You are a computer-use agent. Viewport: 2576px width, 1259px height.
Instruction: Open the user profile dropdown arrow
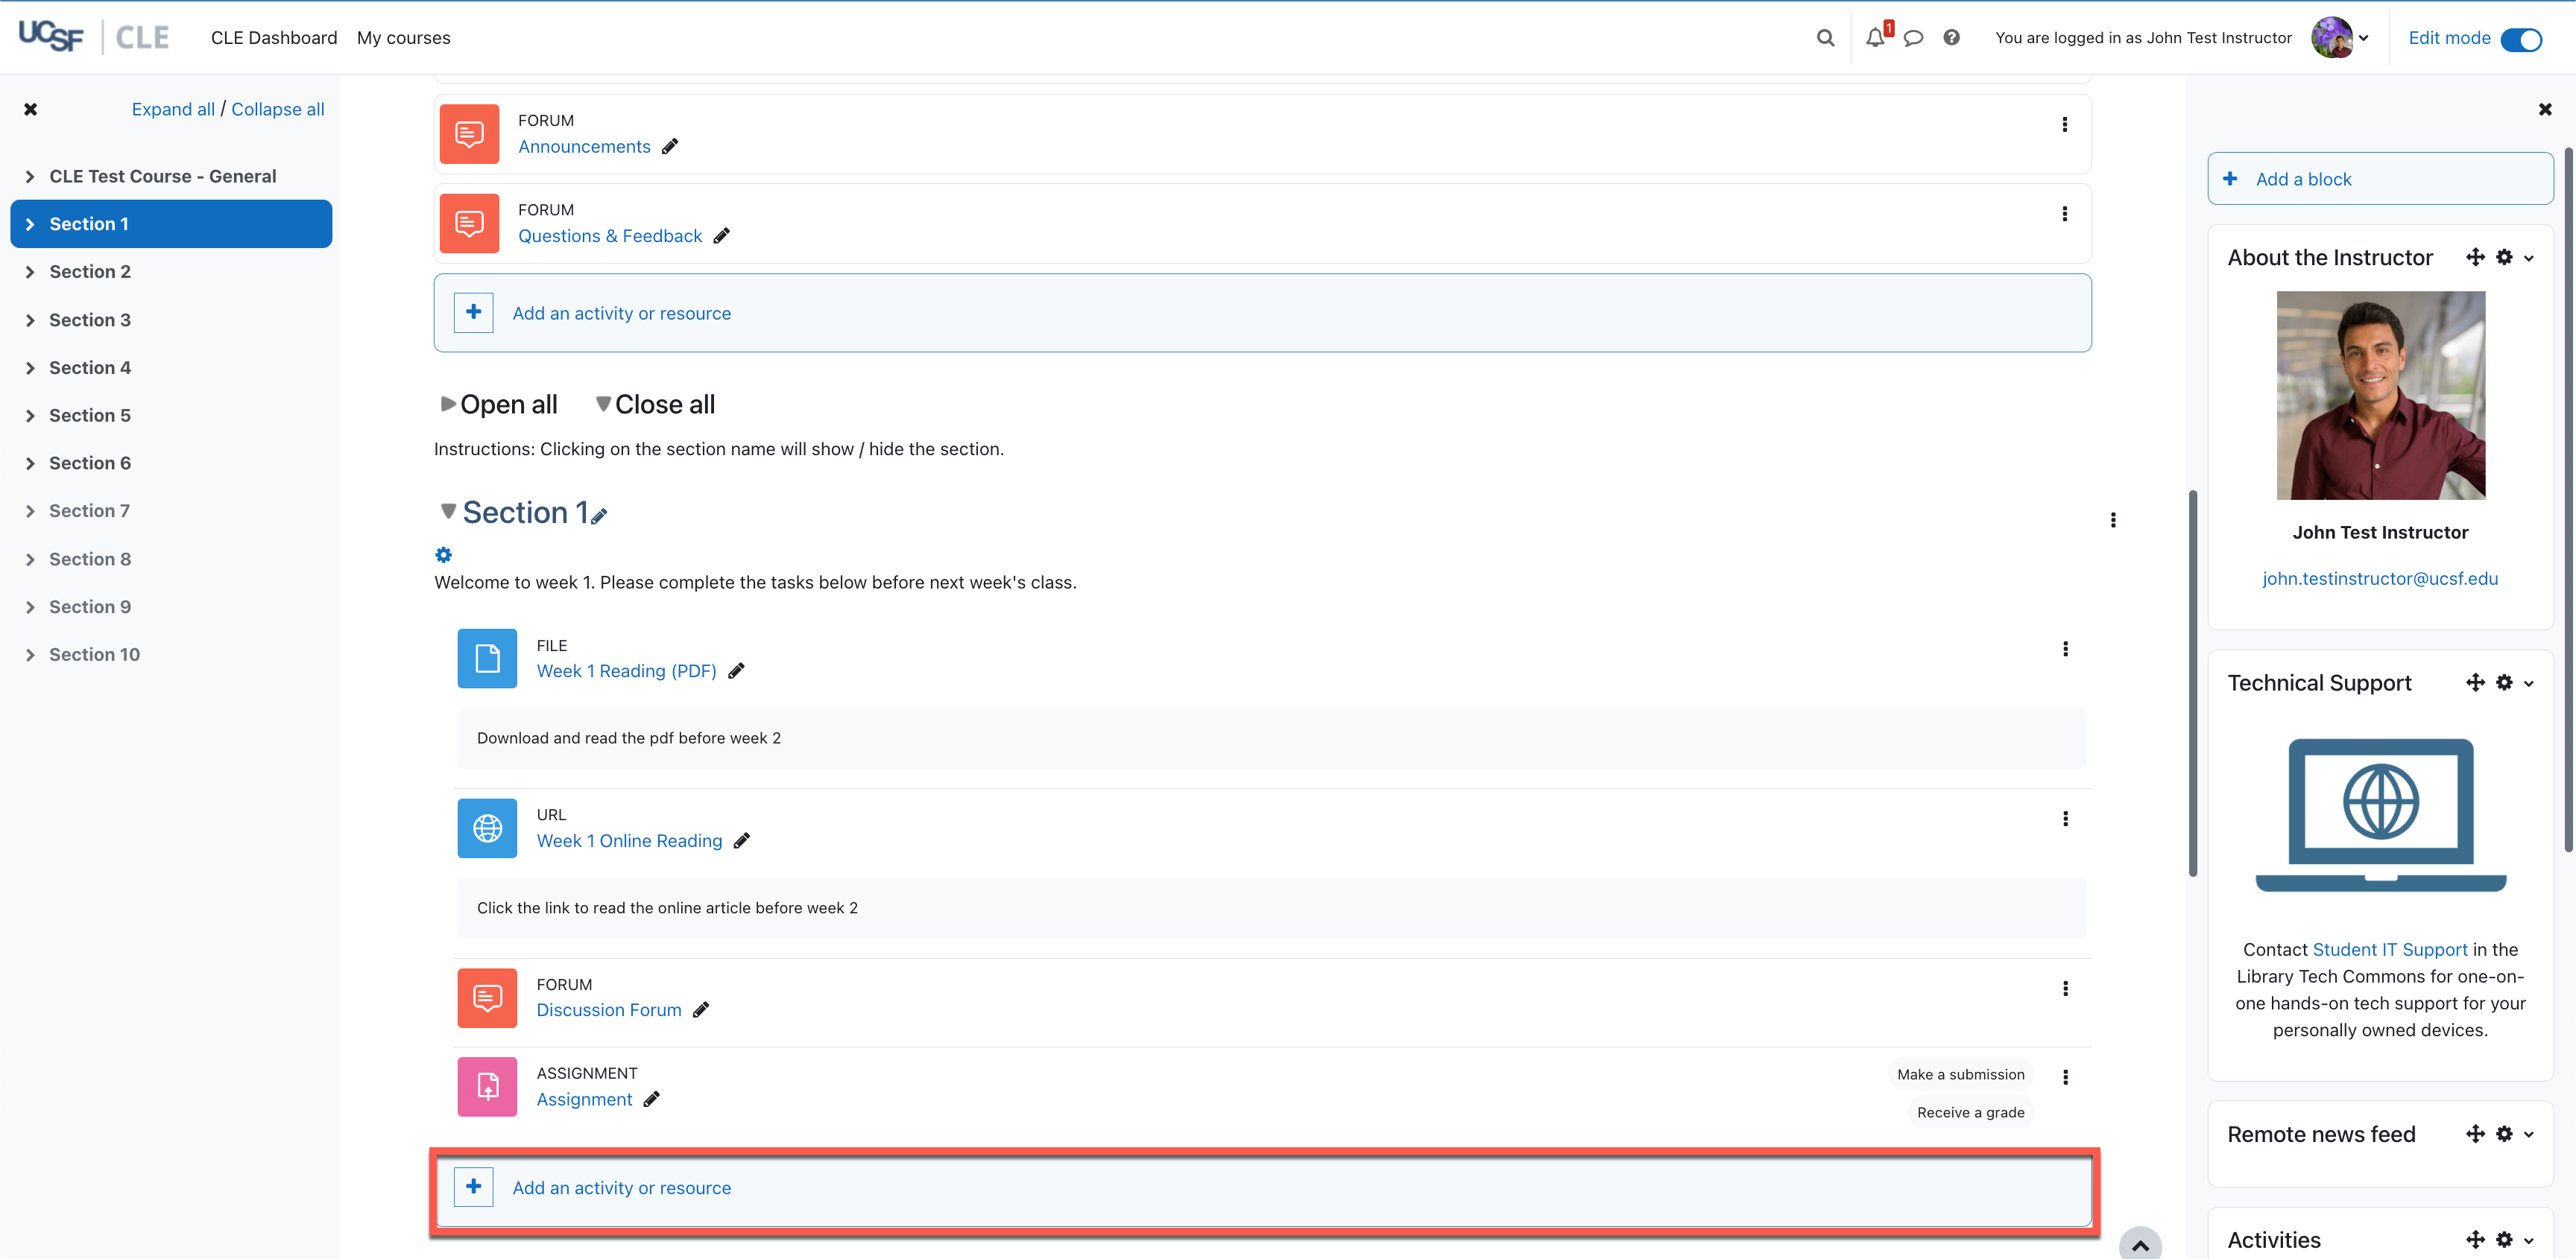(x=2363, y=39)
